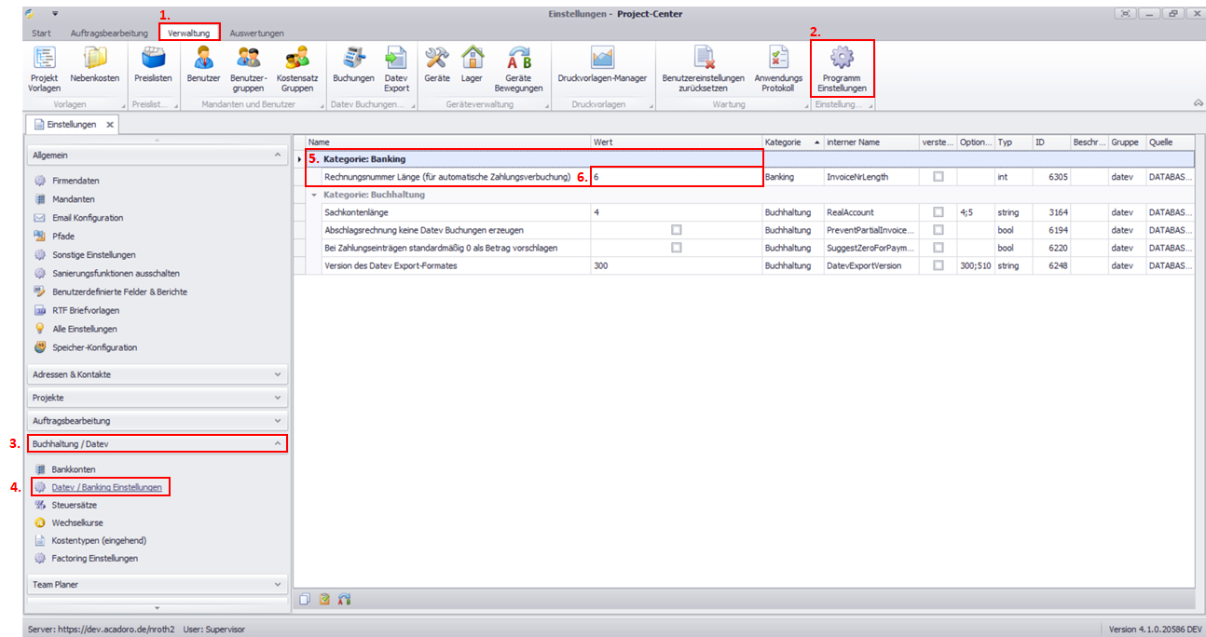Close the Einstellungen document tab
This screenshot has width=1206, height=637.
[109, 124]
